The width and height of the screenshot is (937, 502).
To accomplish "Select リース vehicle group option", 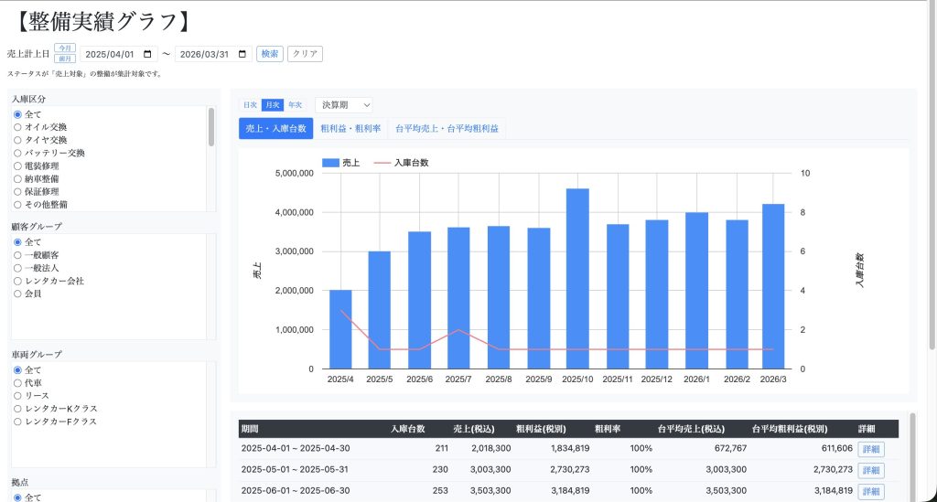I will coord(17,395).
